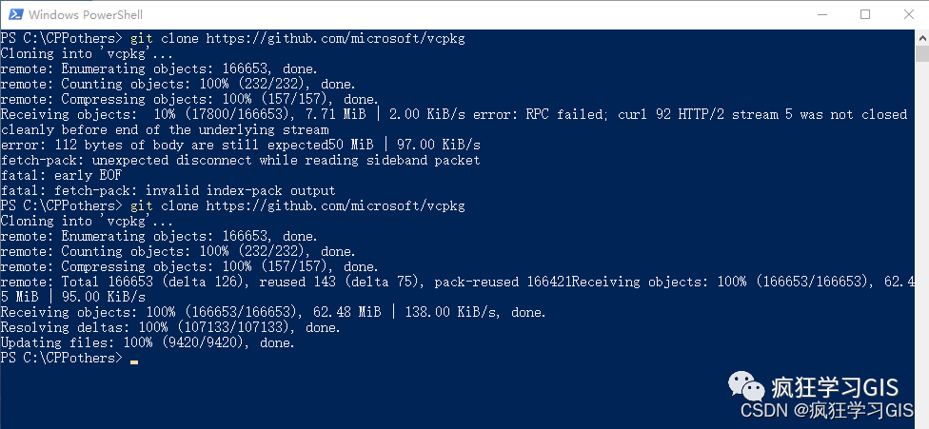Click the blinking cursor at last prompt

[x=134, y=361]
